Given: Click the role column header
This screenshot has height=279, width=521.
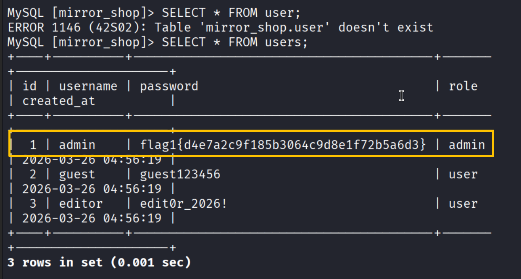Looking at the screenshot, I should [x=463, y=86].
